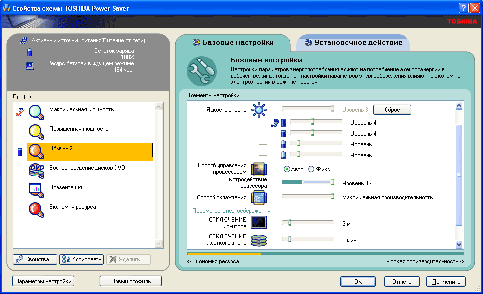Viewport: 483px width, 294px height.
Task: Click the Применить button
Action: coord(446,281)
